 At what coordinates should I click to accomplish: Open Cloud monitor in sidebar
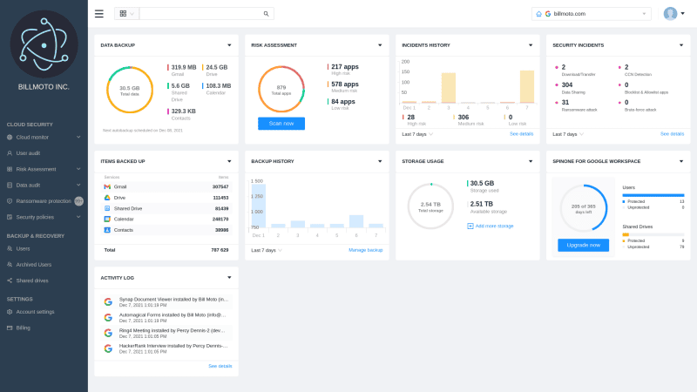click(x=32, y=137)
